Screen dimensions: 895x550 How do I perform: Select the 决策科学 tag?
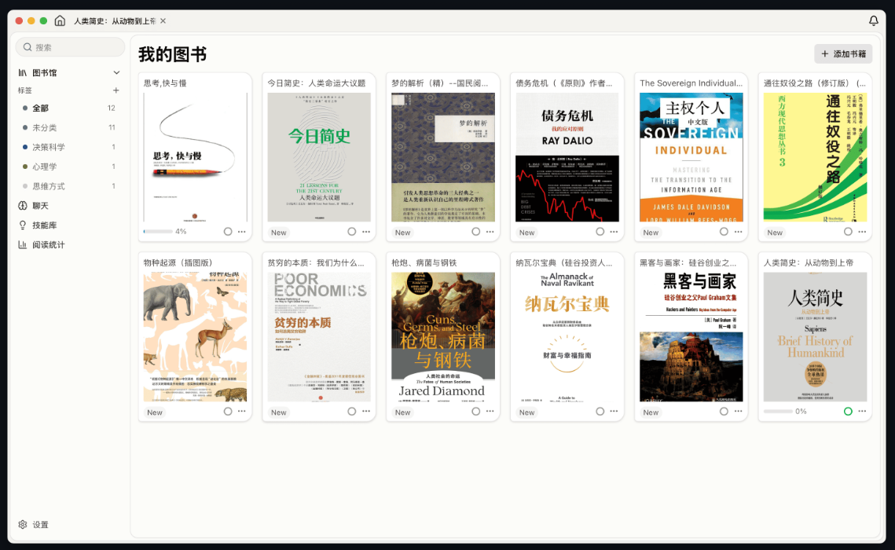[x=49, y=148]
